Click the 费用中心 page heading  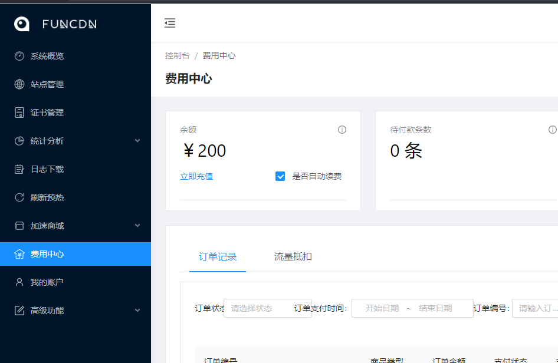pos(189,78)
